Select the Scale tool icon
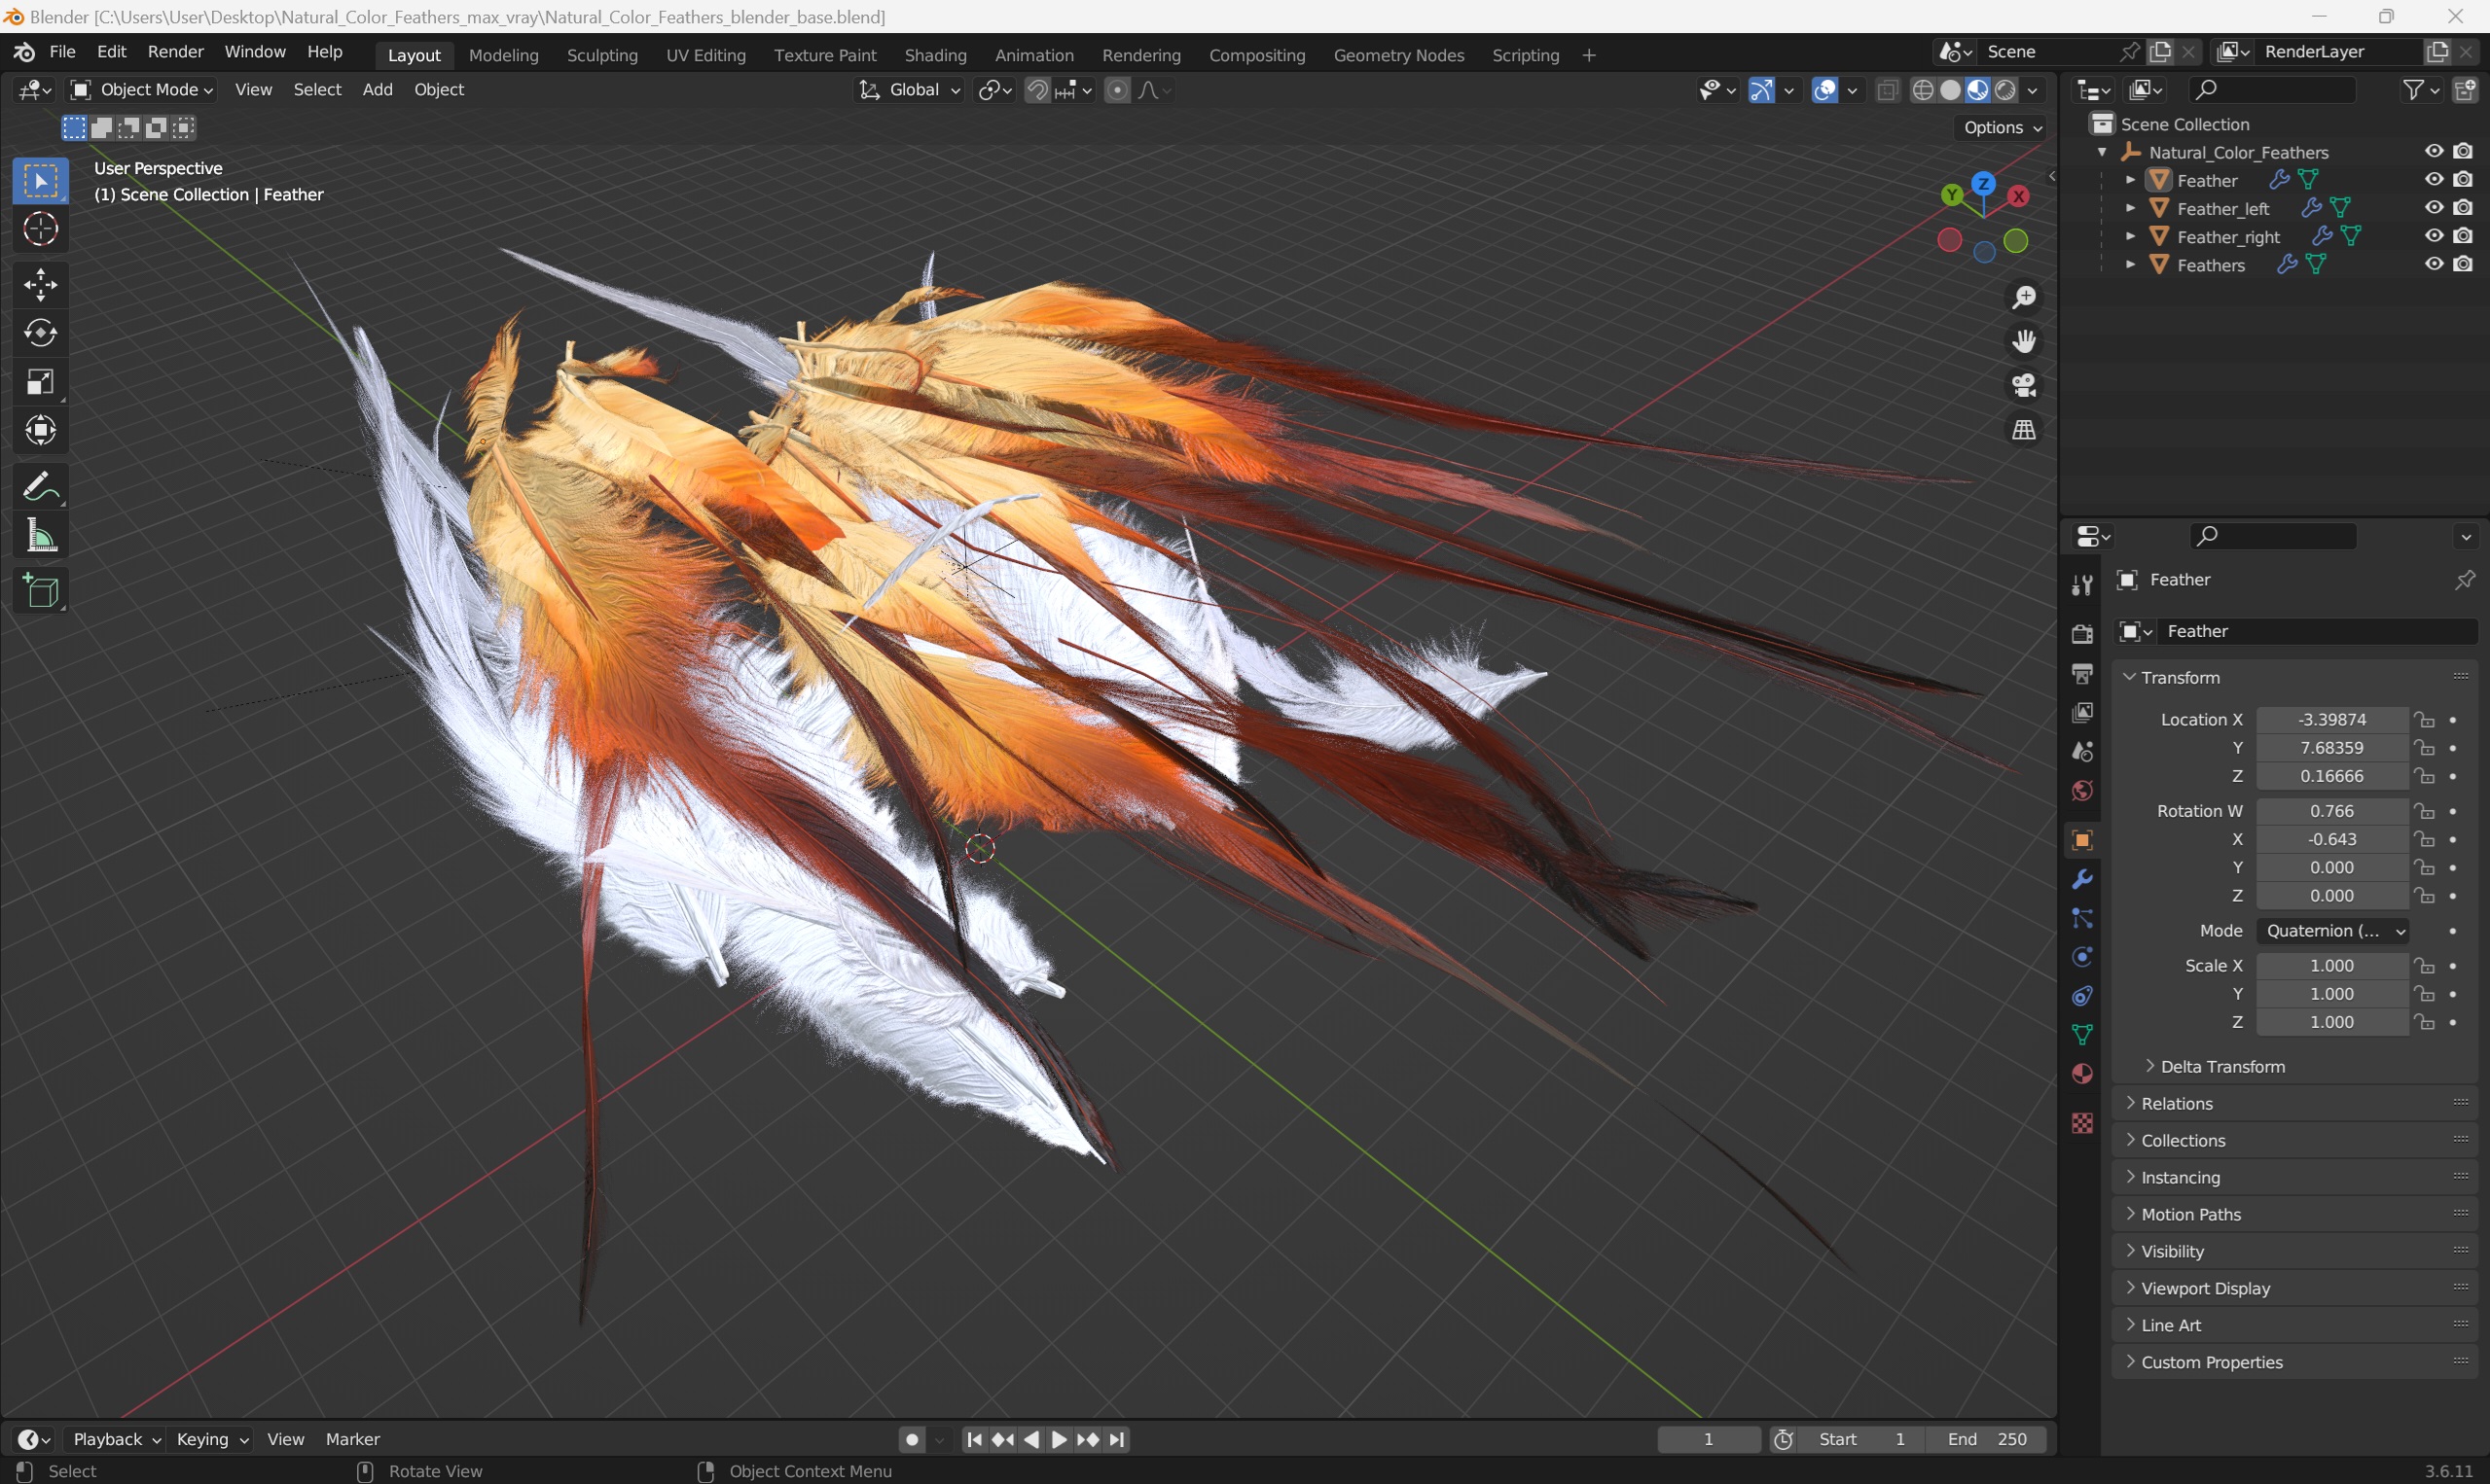This screenshot has width=2490, height=1484. [39, 381]
